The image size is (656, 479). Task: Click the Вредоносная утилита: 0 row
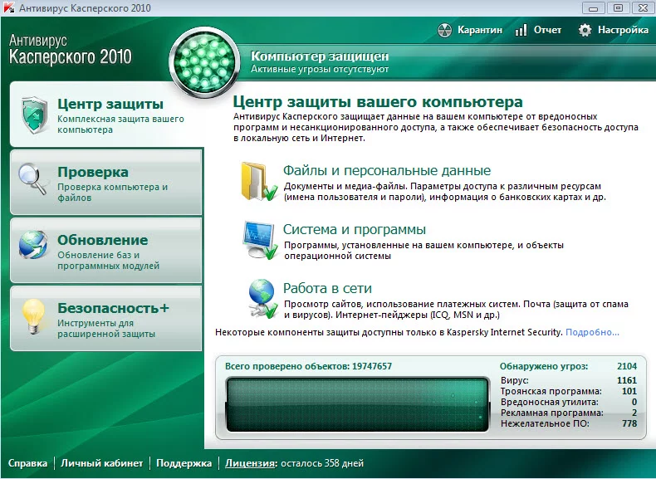point(569,403)
